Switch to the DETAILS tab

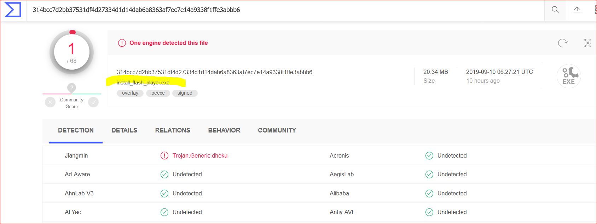[x=124, y=130]
